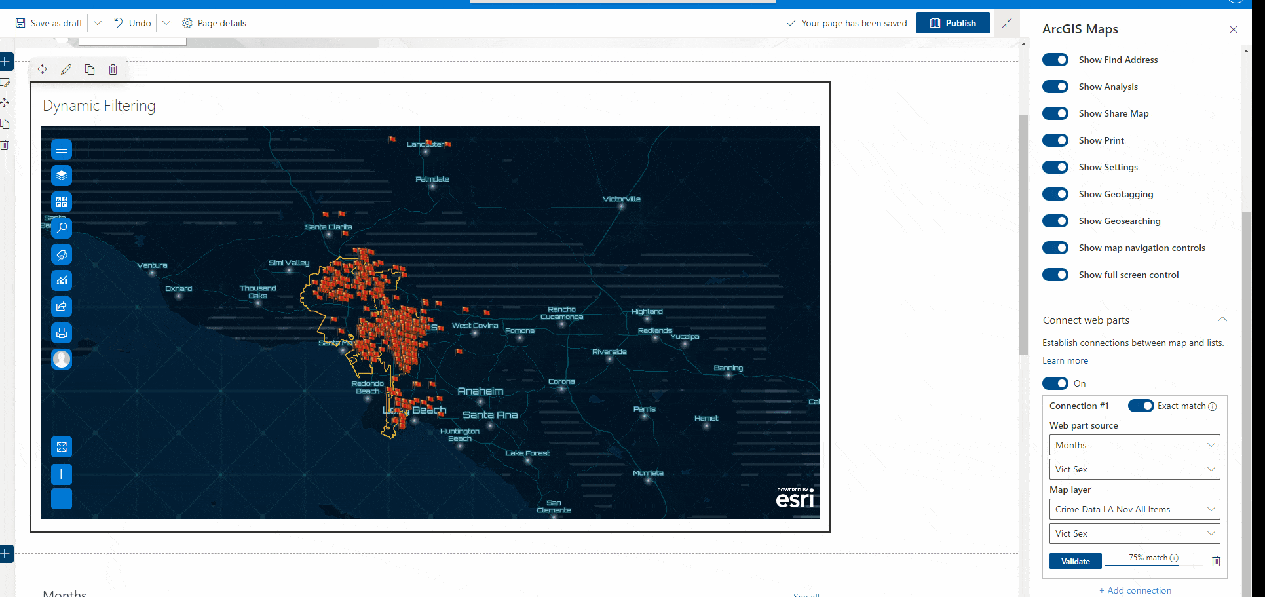The width and height of the screenshot is (1265, 597).
Task: Turn off the Connect web parts On switch
Action: (x=1055, y=383)
